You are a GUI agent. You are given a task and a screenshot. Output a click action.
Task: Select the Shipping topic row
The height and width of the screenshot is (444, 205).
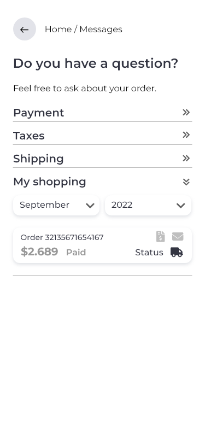103,159
